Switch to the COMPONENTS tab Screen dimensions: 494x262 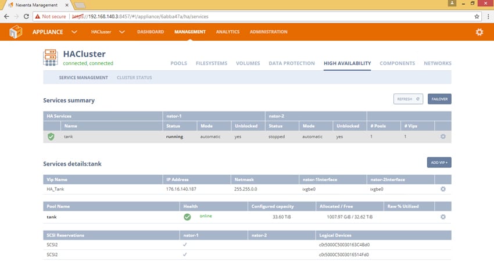[x=398, y=63]
